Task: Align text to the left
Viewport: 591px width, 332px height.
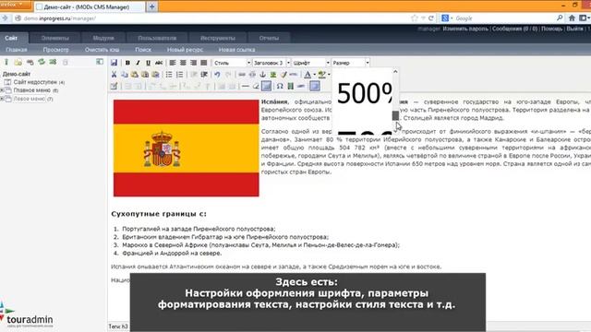Action: pos(173,63)
